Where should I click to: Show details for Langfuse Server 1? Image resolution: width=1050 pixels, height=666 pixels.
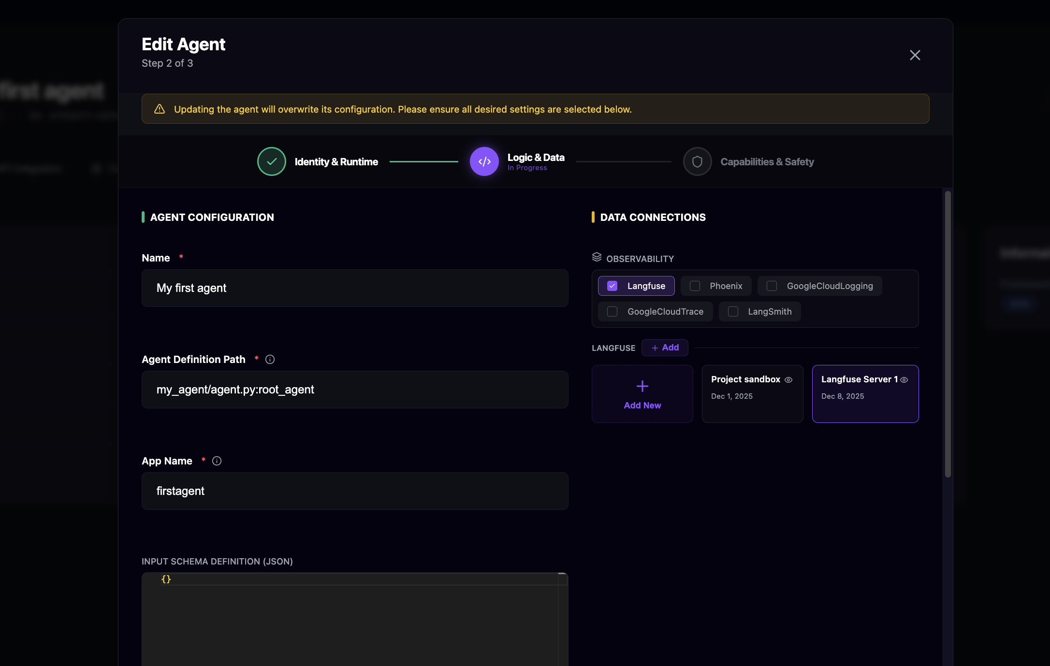904,380
